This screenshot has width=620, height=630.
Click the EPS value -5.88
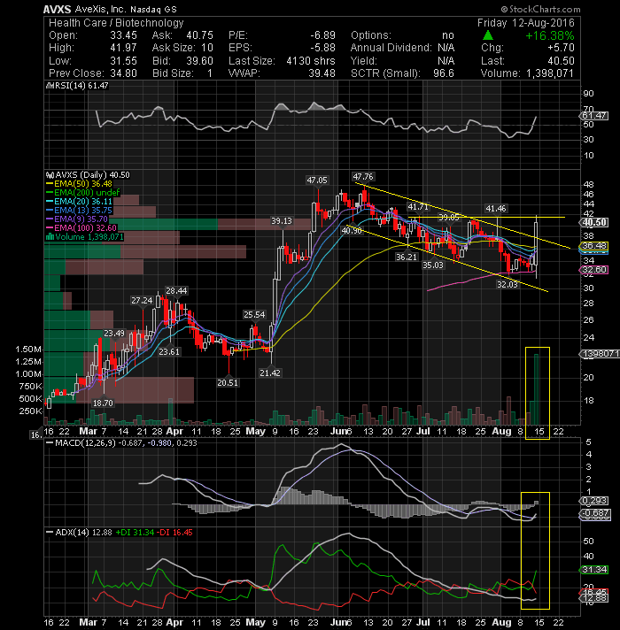pyautogui.click(x=322, y=48)
